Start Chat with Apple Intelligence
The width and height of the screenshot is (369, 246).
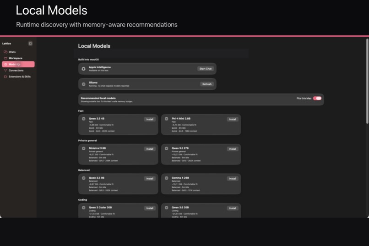coord(206,69)
